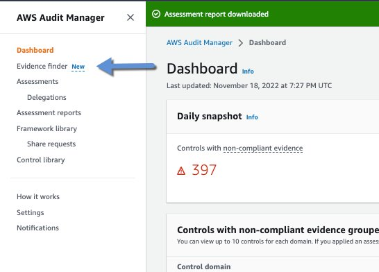Image resolution: width=379 pixels, height=272 pixels.
Task: Open Delegations under Assessments
Action: [47, 97]
